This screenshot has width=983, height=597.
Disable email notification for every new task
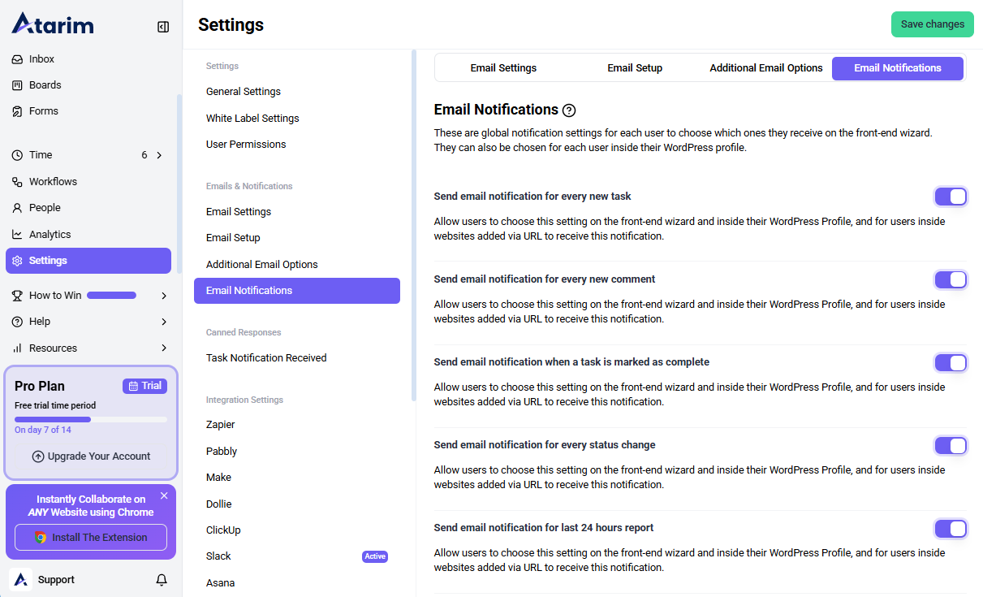951,197
